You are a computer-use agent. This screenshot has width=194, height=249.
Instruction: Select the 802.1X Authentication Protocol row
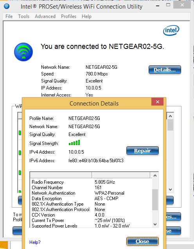91,210
